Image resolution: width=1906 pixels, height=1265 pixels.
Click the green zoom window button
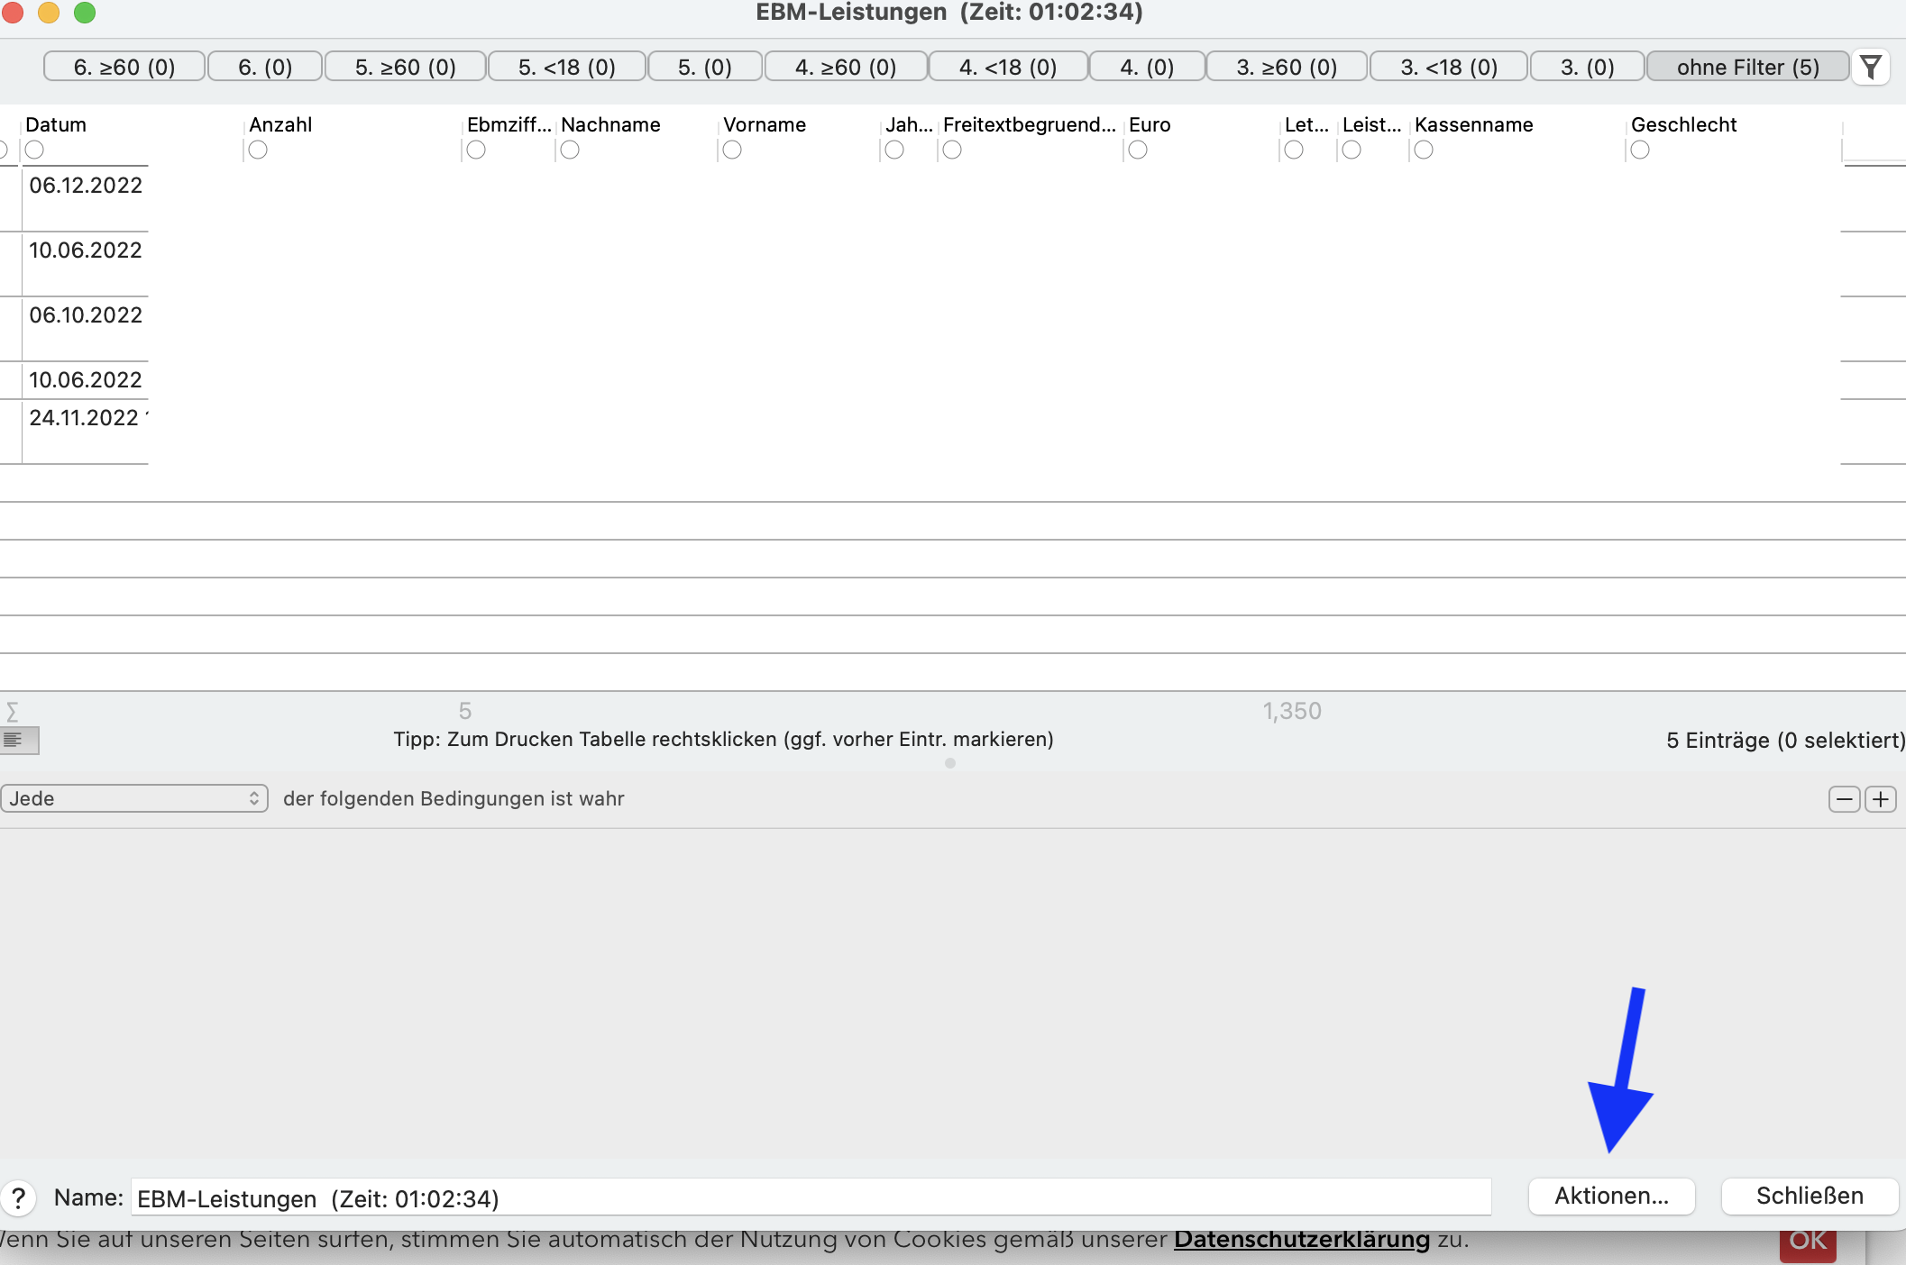pos(85,13)
